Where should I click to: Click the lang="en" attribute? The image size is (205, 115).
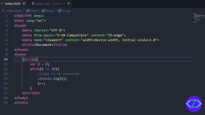point(35,21)
